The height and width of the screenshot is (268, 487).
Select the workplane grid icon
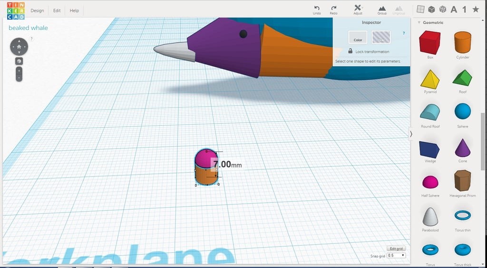(x=420, y=9)
